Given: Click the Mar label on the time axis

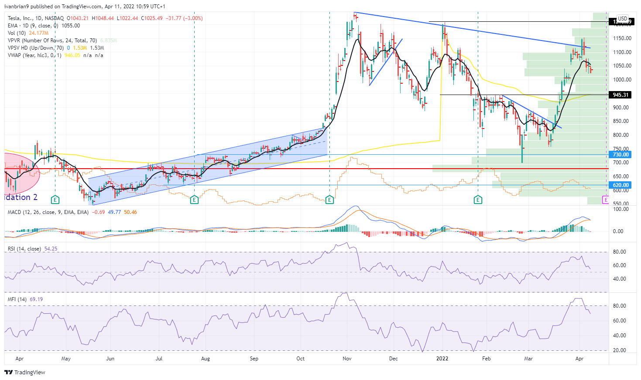Looking at the screenshot, I should pyautogui.click(x=528, y=359).
